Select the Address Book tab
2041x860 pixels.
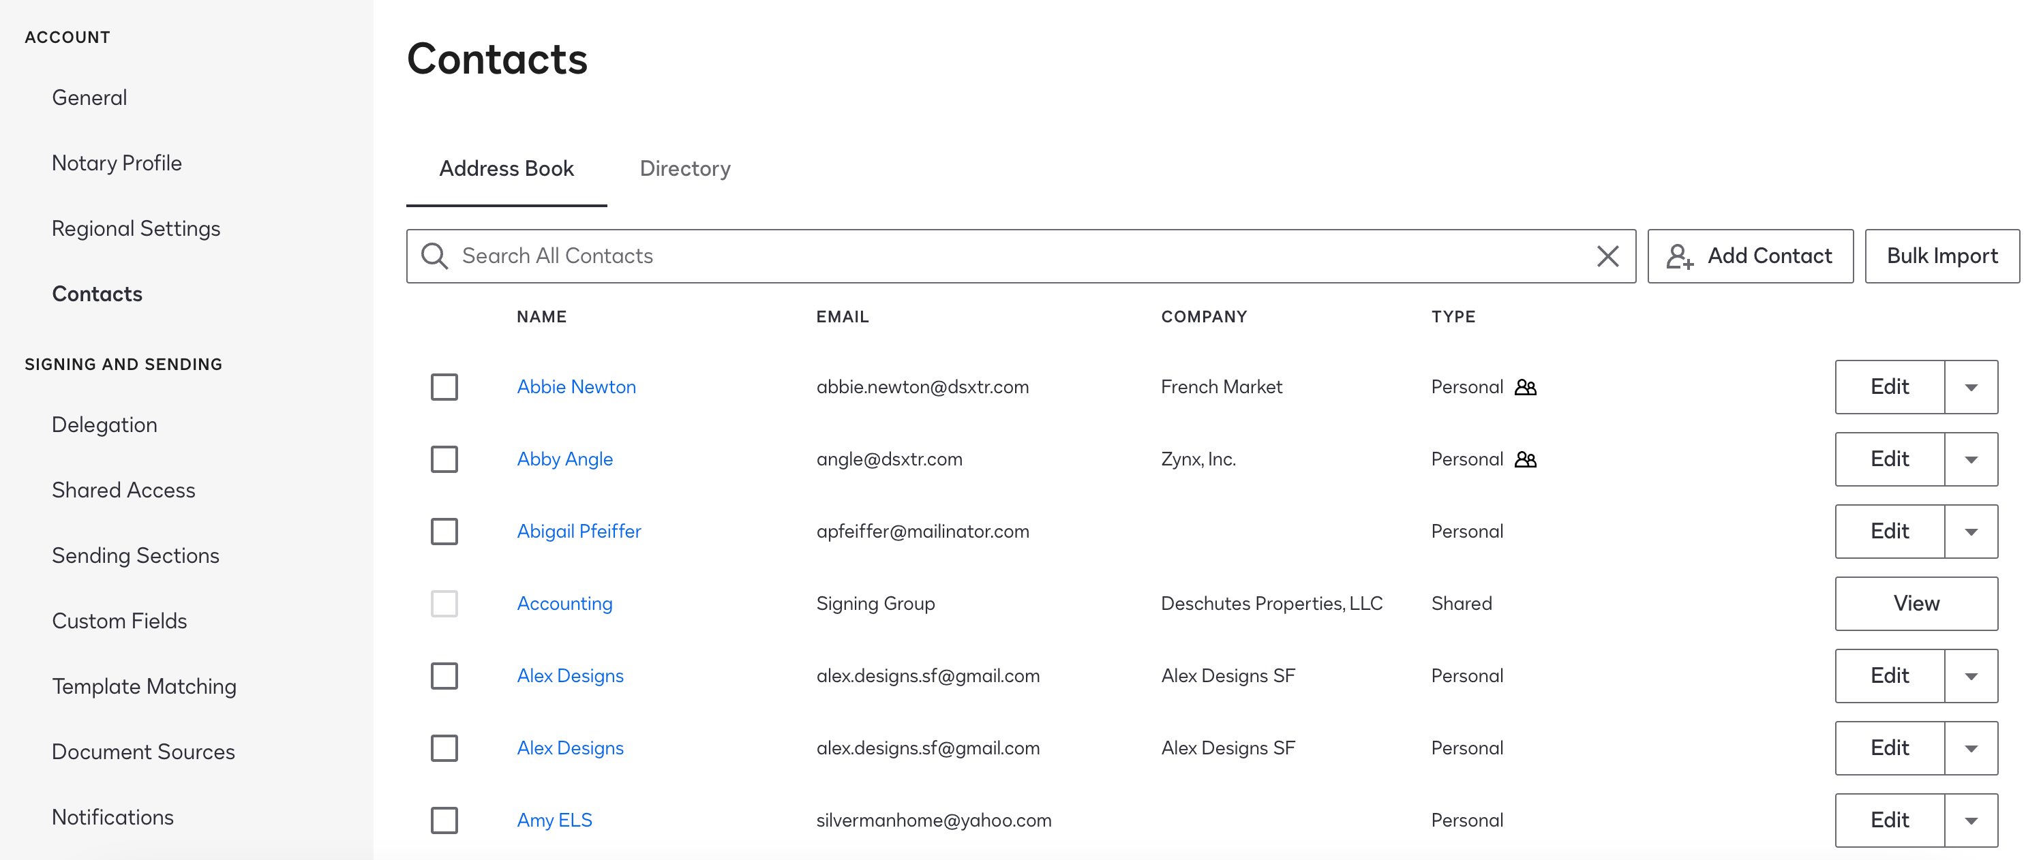click(507, 169)
